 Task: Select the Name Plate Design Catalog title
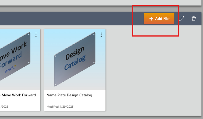[x=69, y=95]
